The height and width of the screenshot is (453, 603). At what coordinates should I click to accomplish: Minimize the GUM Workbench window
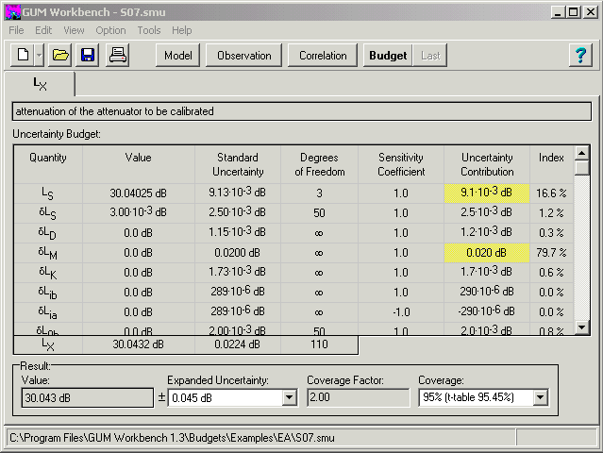558,12
